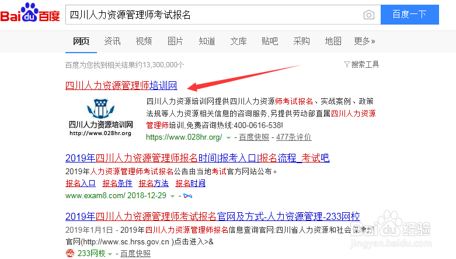Screen dimensions: 456x259
Task: Click 免费咨询热线:400-0616-538 text
Action: [235, 125]
